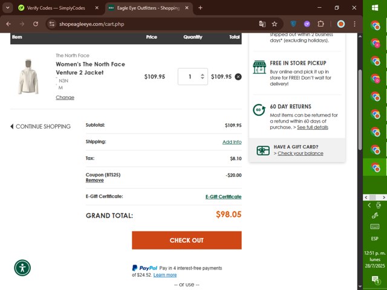Click Change under the jacket options
Viewport: 387px width, 290px height.
coord(65,97)
